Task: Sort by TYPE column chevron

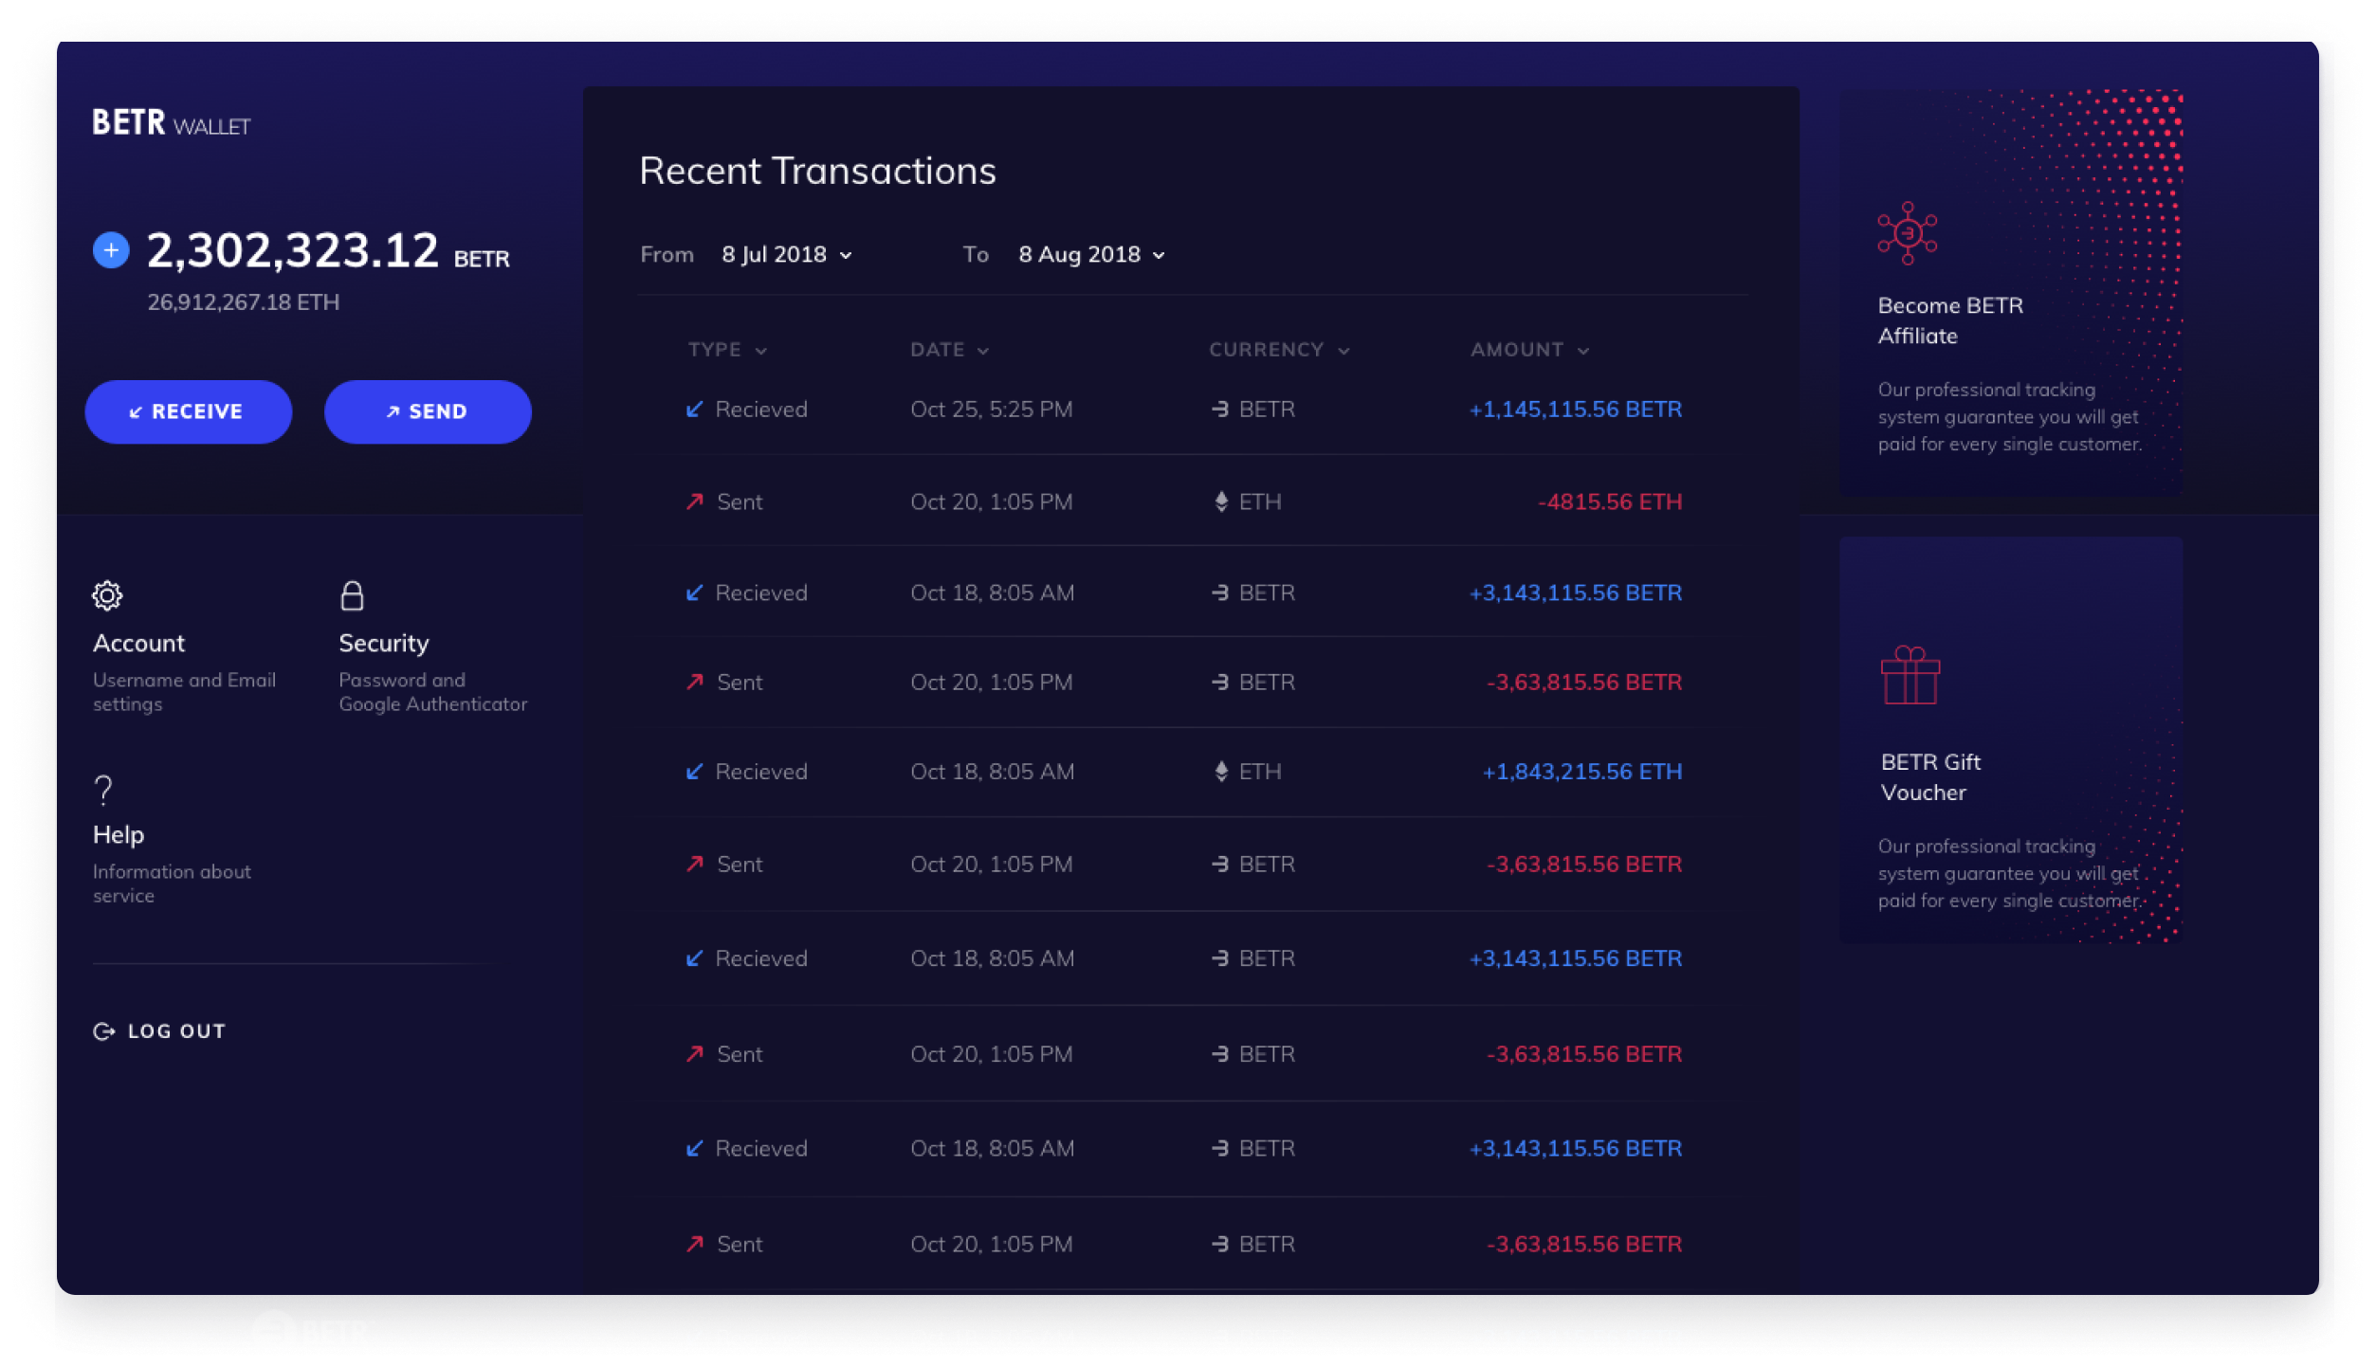Action: (x=760, y=351)
